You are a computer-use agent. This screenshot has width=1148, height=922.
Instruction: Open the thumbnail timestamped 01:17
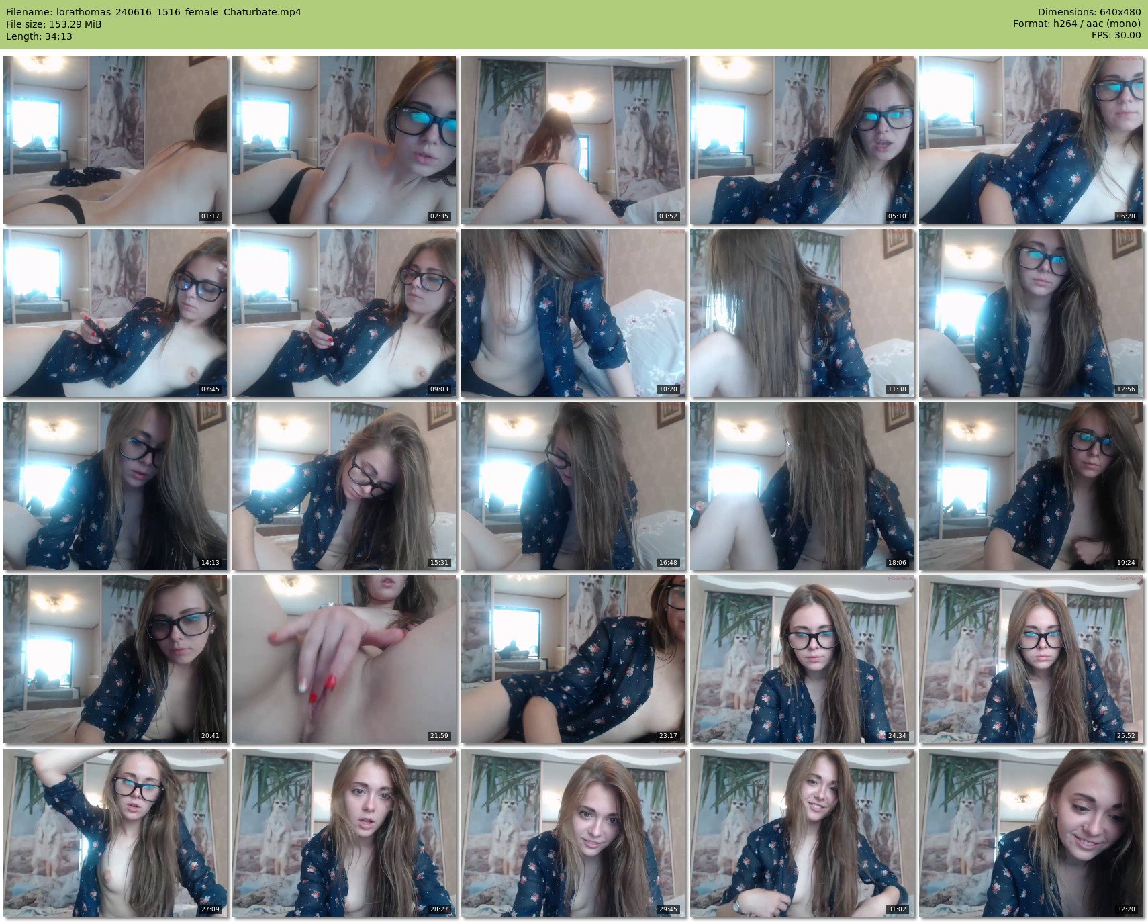[115, 140]
